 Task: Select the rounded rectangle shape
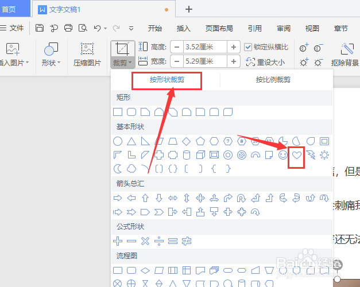tap(131, 112)
